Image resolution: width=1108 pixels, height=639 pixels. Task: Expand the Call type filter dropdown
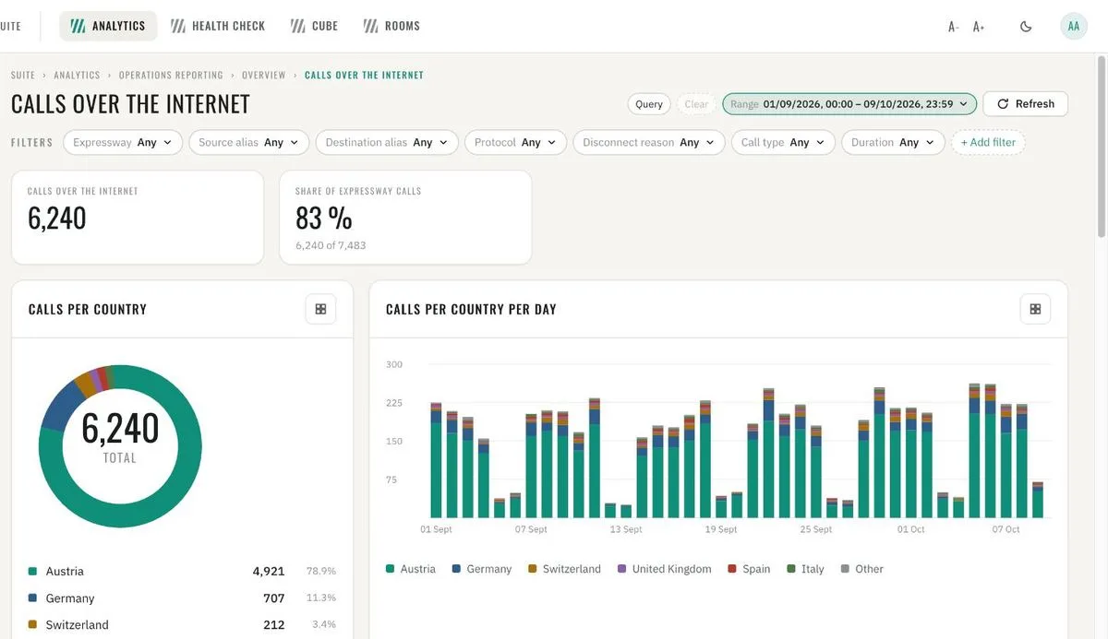coord(783,143)
